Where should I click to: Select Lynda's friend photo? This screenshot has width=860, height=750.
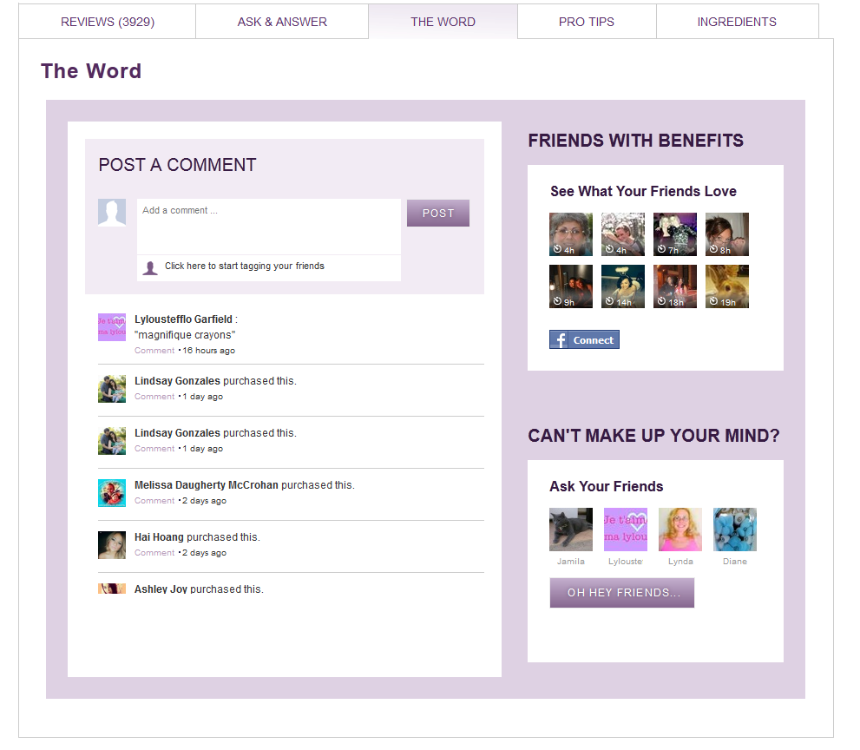(680, 530)
